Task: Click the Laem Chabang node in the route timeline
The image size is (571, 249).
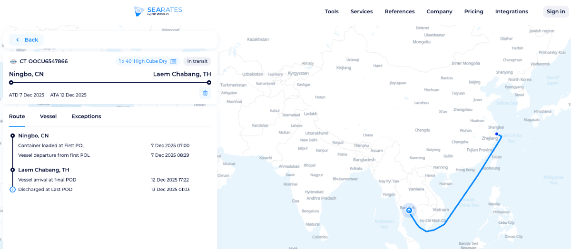Action: point(12,170)
